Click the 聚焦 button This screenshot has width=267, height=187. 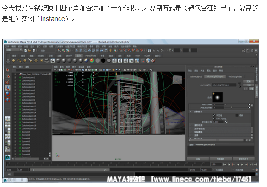coord(248,81)
